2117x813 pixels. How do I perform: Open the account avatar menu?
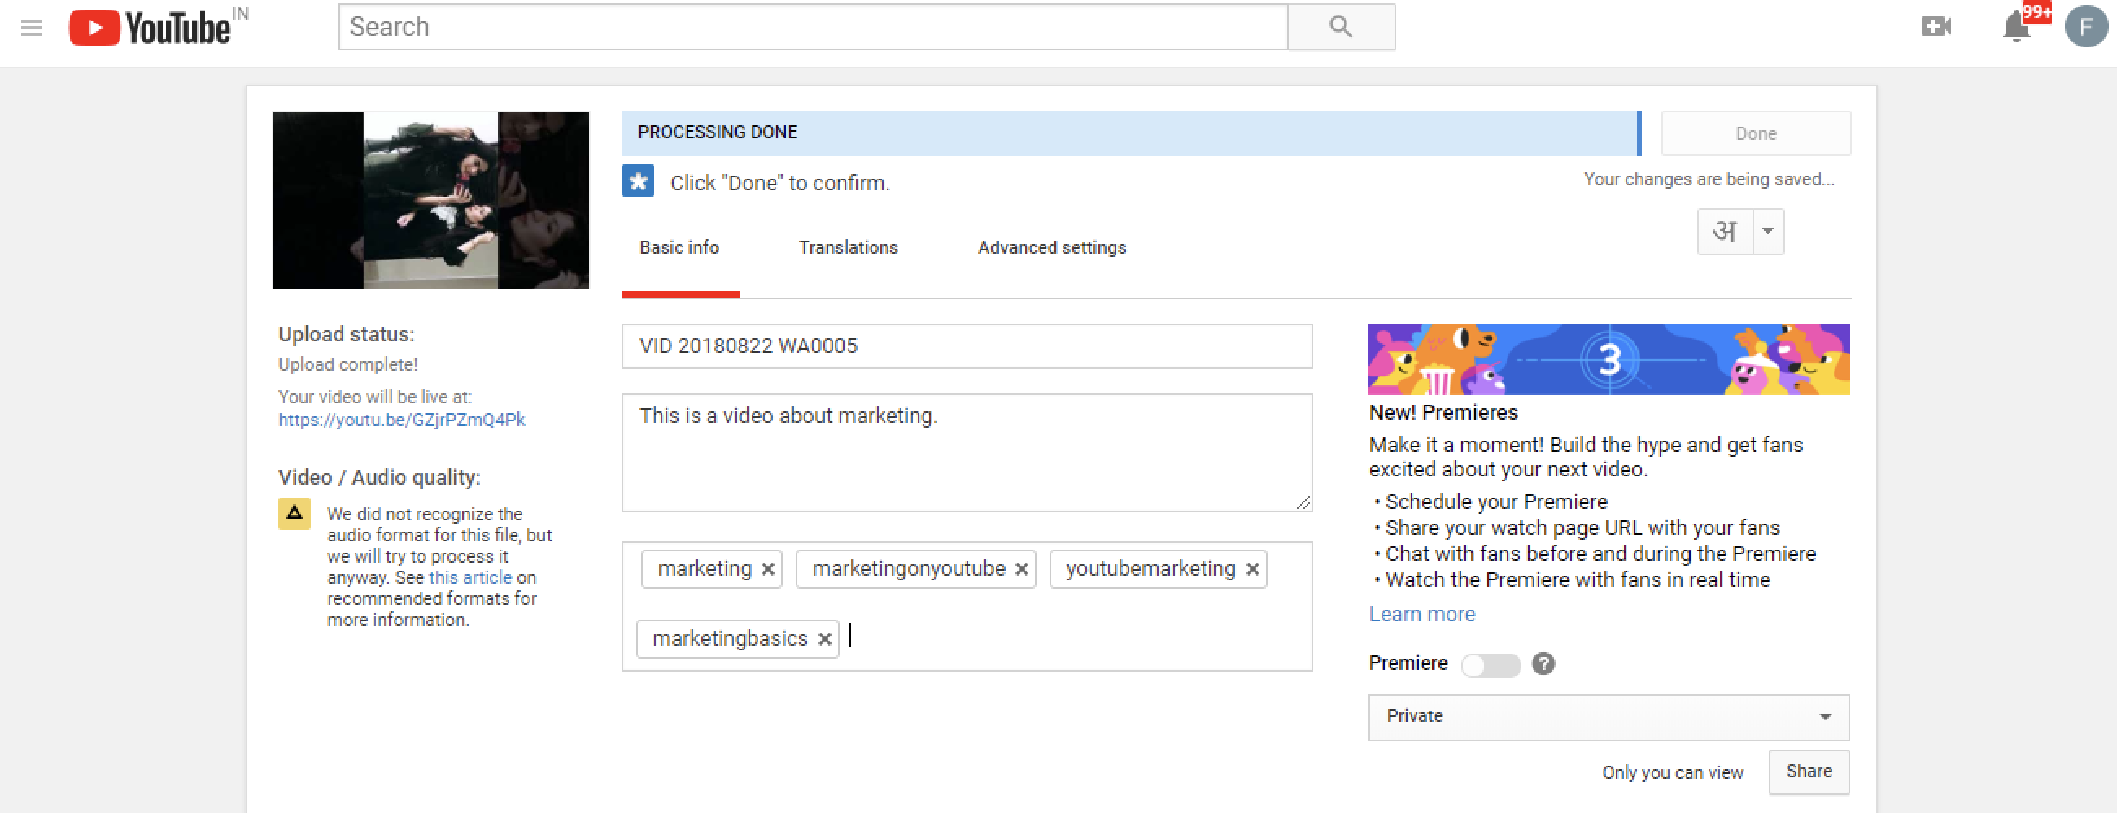[x=2086, y=26]
